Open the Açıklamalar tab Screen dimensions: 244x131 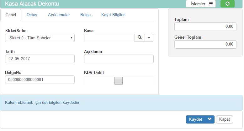[x=59, y=15]
